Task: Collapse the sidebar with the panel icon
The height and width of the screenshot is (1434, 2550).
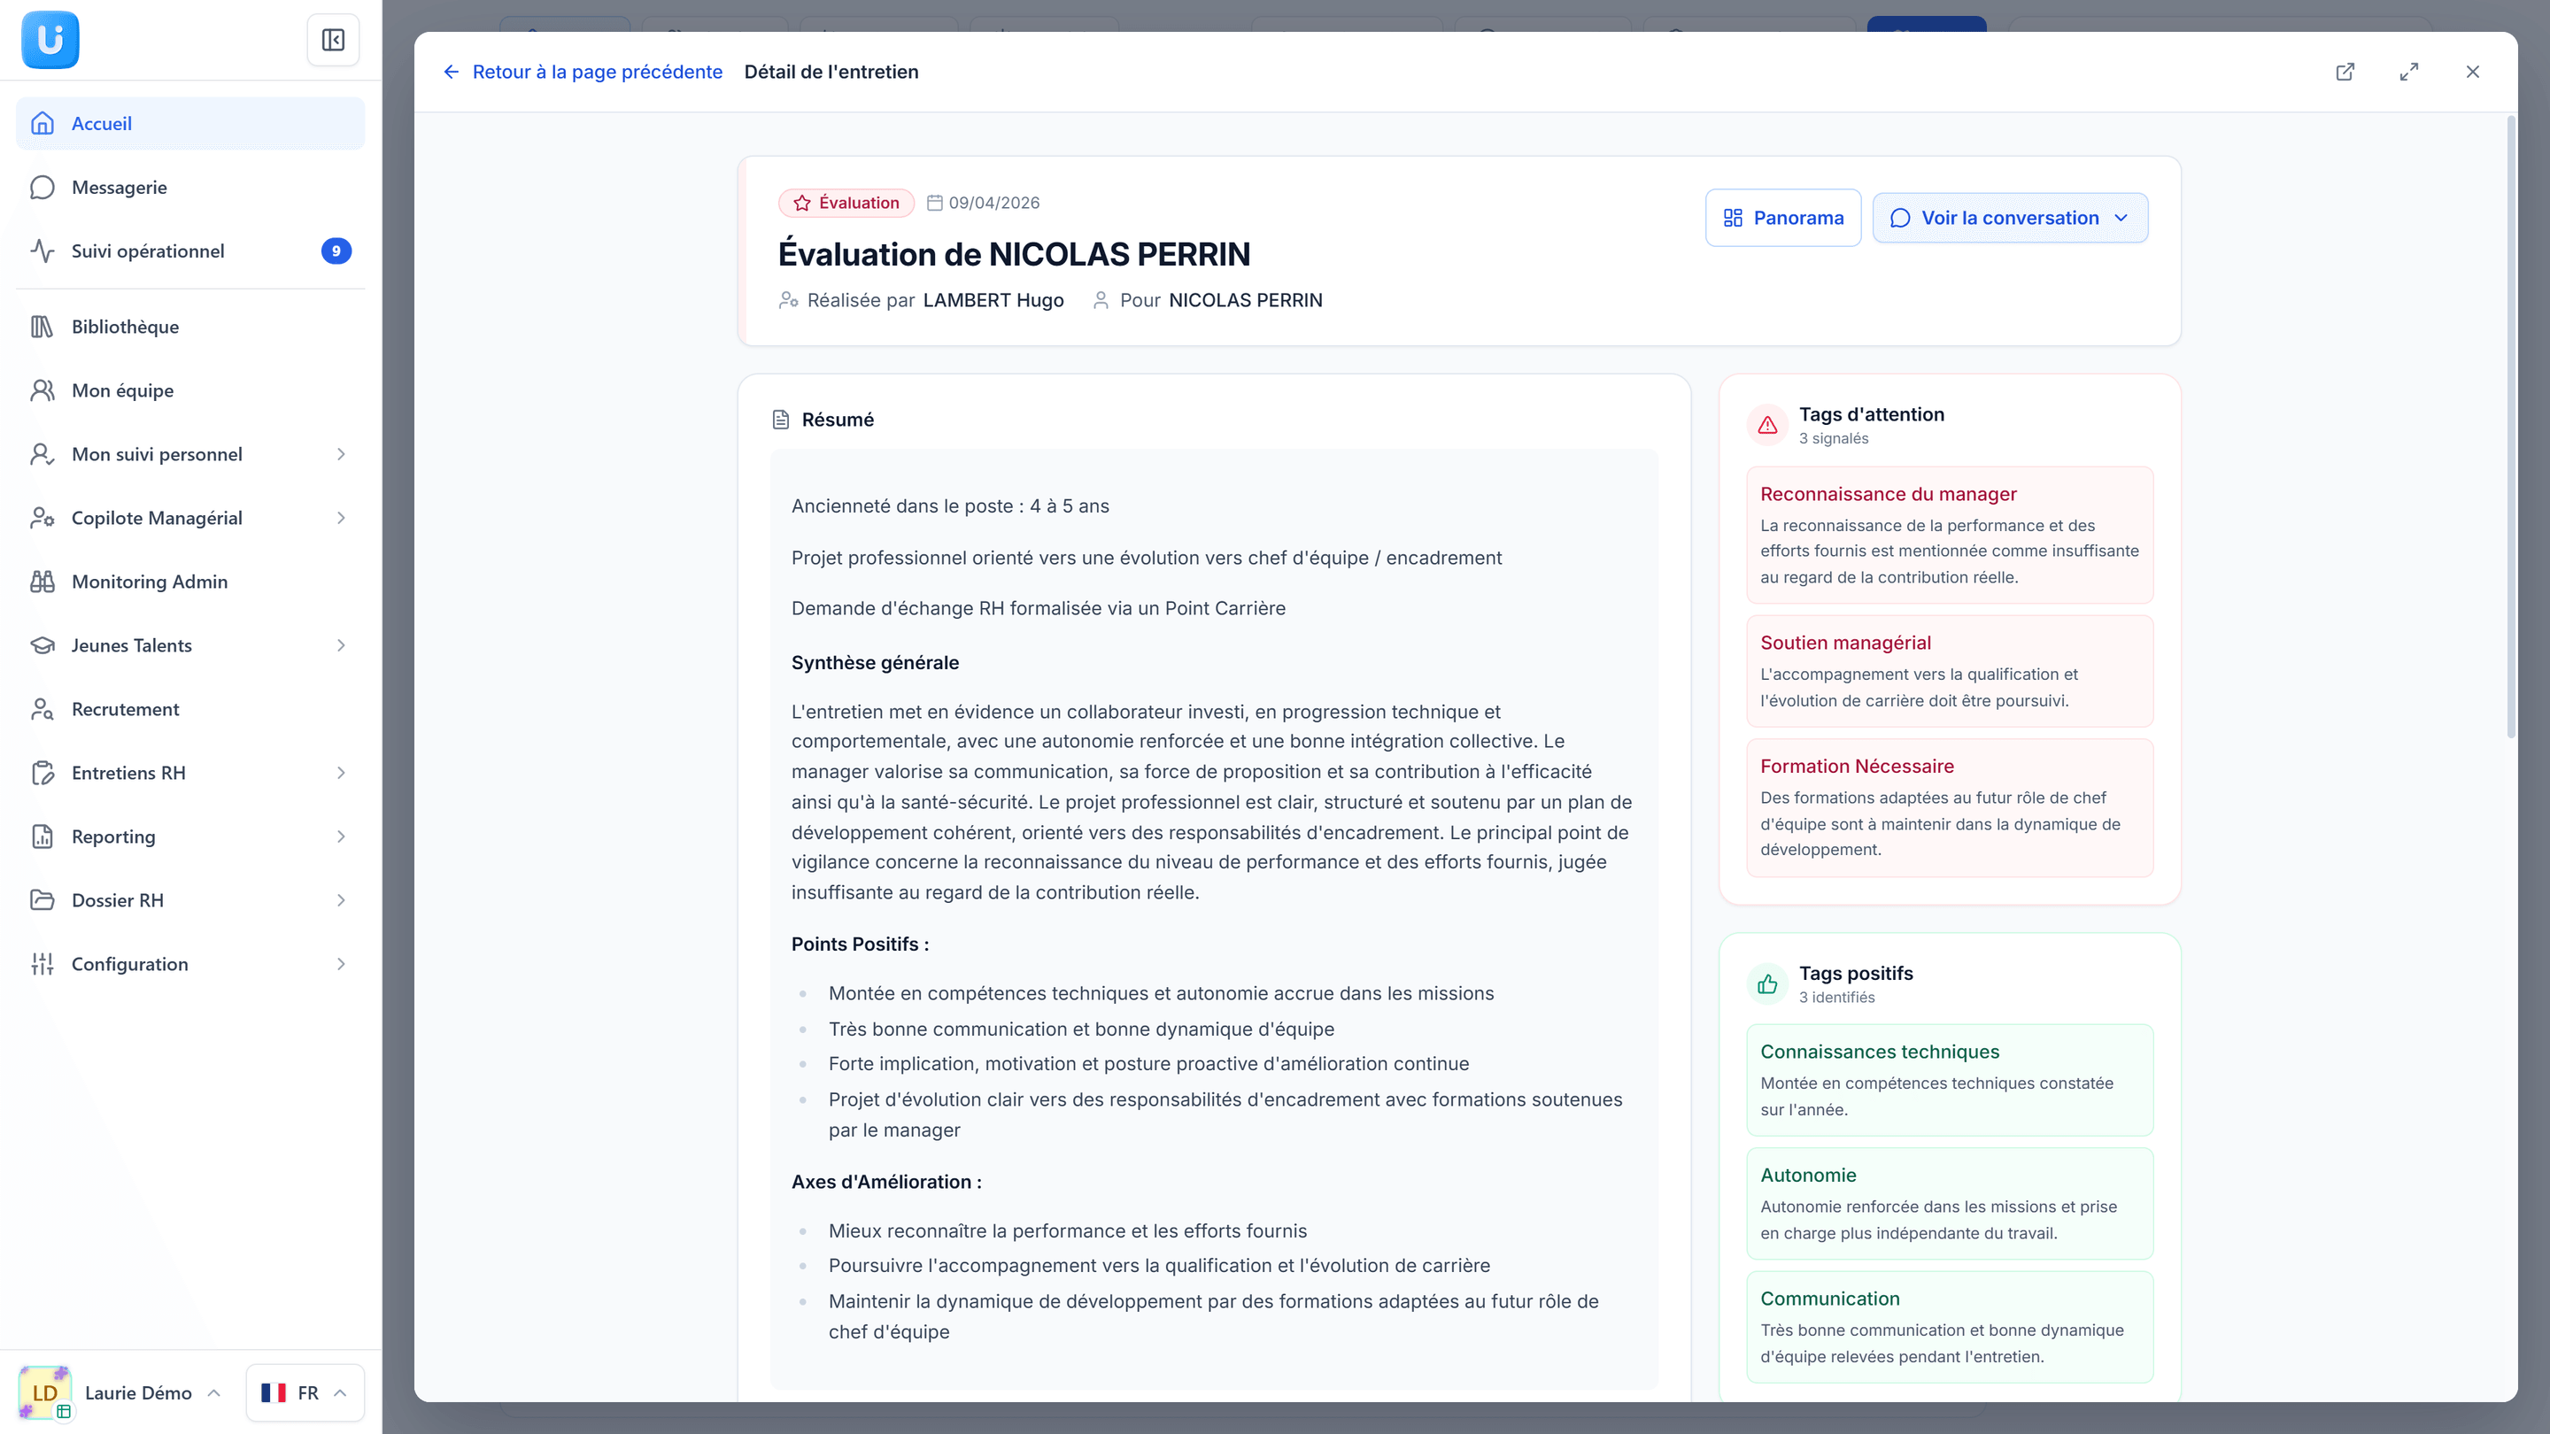Action: (333, 41)
